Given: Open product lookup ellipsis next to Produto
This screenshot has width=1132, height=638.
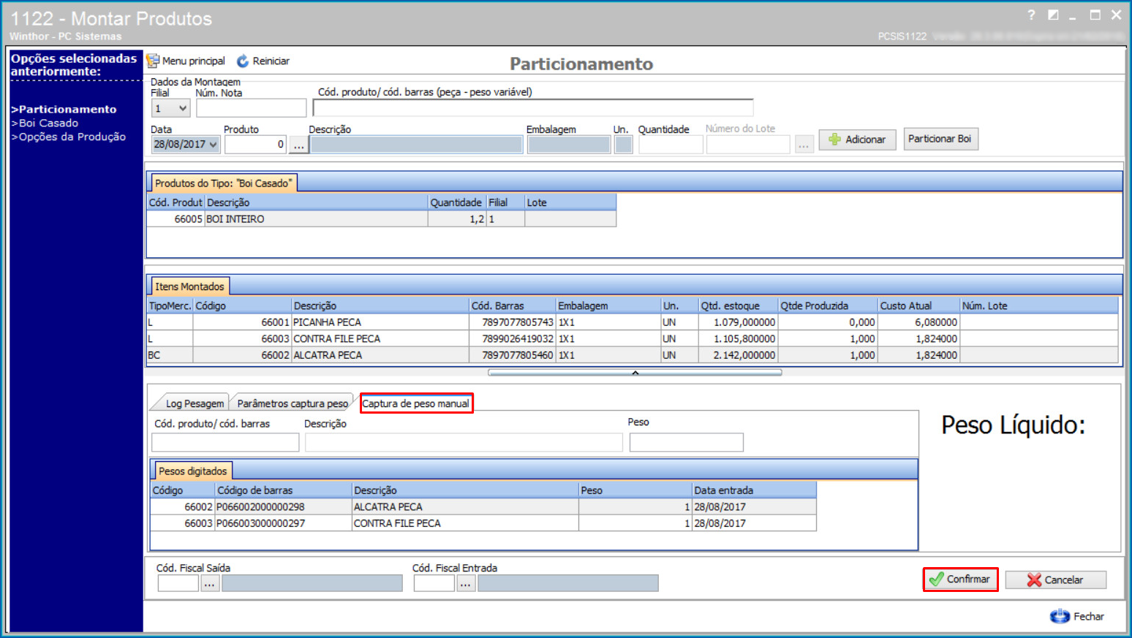Looking at the screenshot, I should pos(298,145).
